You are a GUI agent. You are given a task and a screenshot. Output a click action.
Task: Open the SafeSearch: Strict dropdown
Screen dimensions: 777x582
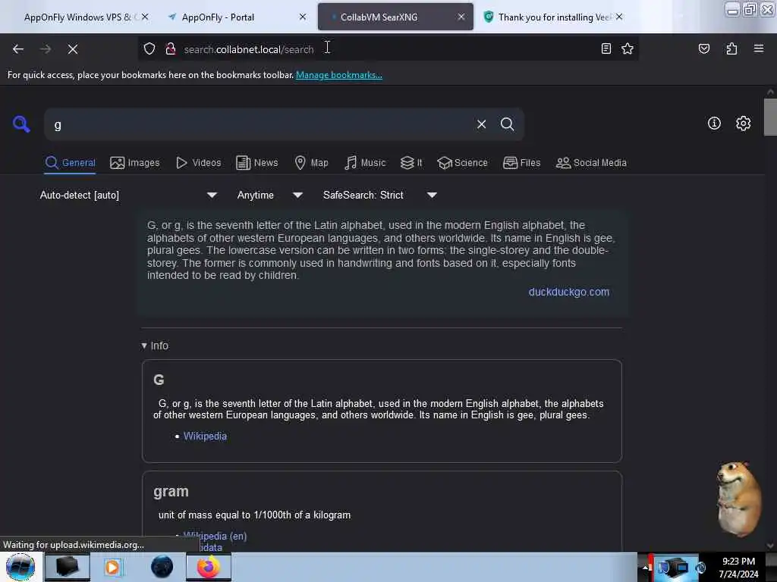pos(379,195)
